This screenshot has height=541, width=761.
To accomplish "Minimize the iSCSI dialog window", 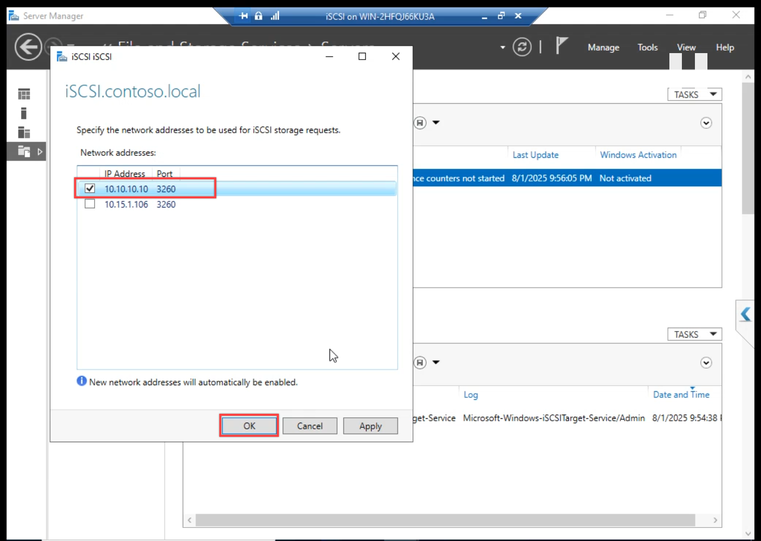I will pyautogui.click(x=329, y=56).
